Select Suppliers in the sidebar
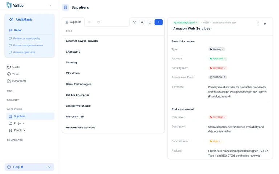The image size is (279, 174). tap(30, 116)
